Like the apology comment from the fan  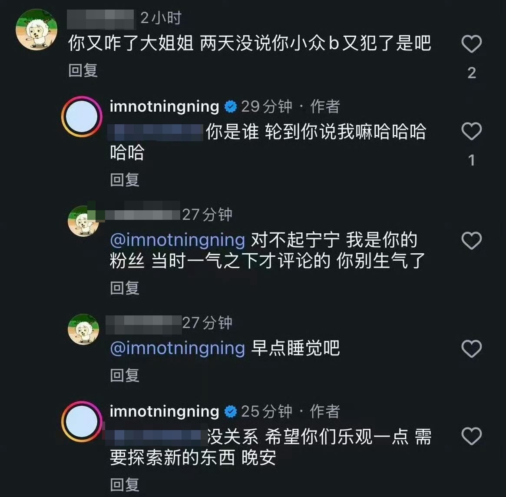tap(472, 240)
